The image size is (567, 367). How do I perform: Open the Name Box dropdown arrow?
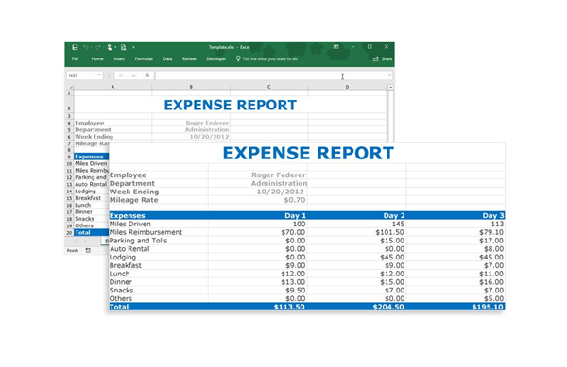(99, 75)
